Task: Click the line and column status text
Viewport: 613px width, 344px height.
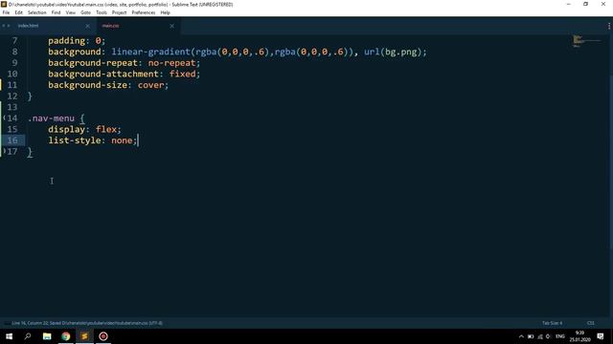Action: 87,323
